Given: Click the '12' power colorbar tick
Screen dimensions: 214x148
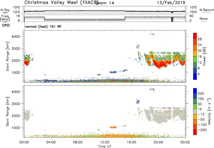Looking at the screenshot, I should pos(200,63).
